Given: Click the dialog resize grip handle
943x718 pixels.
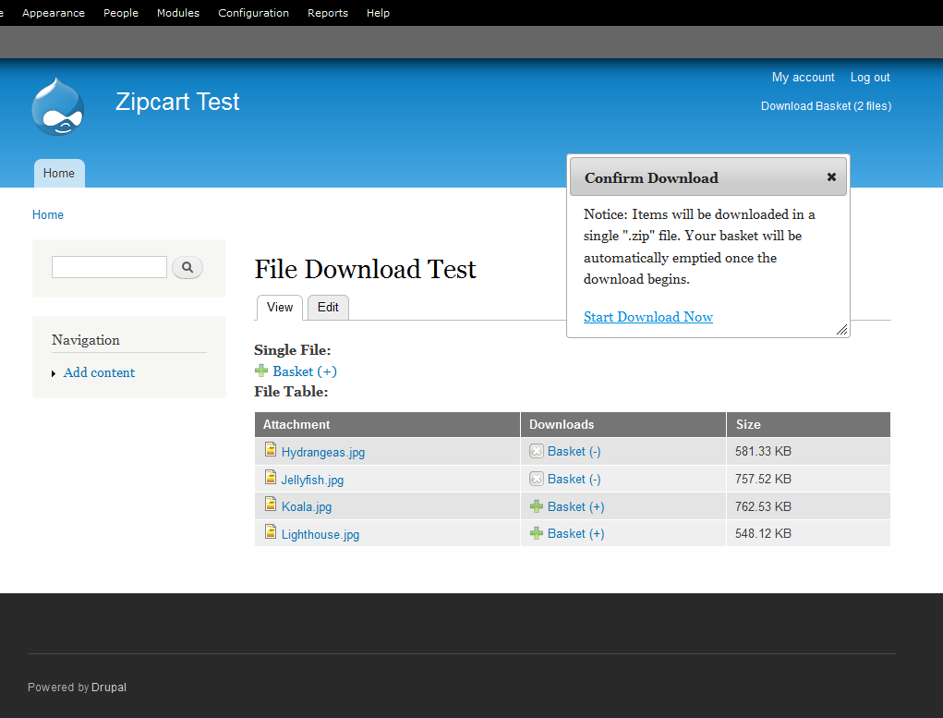Looking at the screenshot, I should click(x=842, y=329).
